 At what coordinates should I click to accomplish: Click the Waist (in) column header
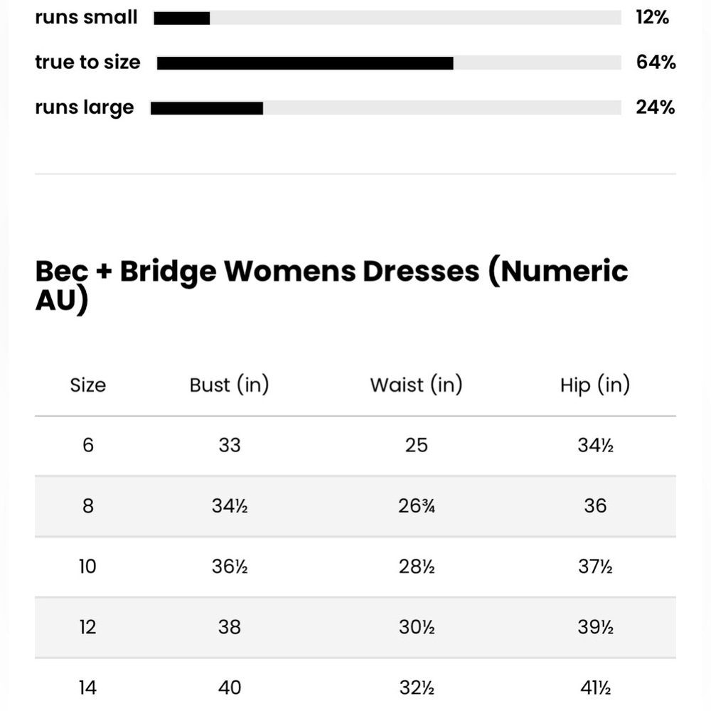(416, 385)
